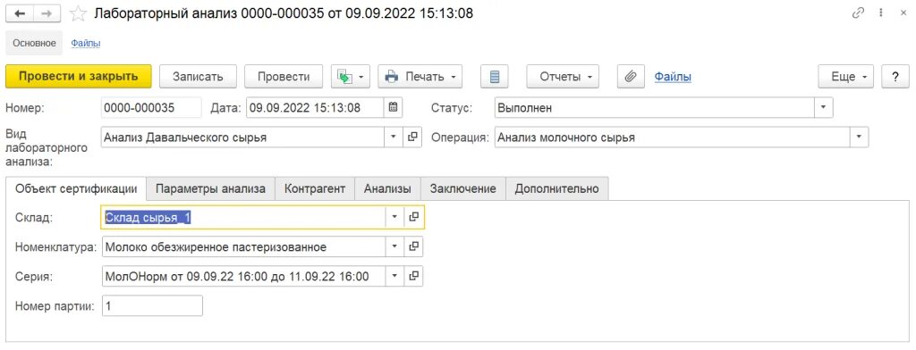Open the Номенклатура item form icon

tap(413, 246)
